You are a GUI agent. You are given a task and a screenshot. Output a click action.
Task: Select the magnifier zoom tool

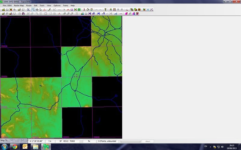(x=33, y=10)
